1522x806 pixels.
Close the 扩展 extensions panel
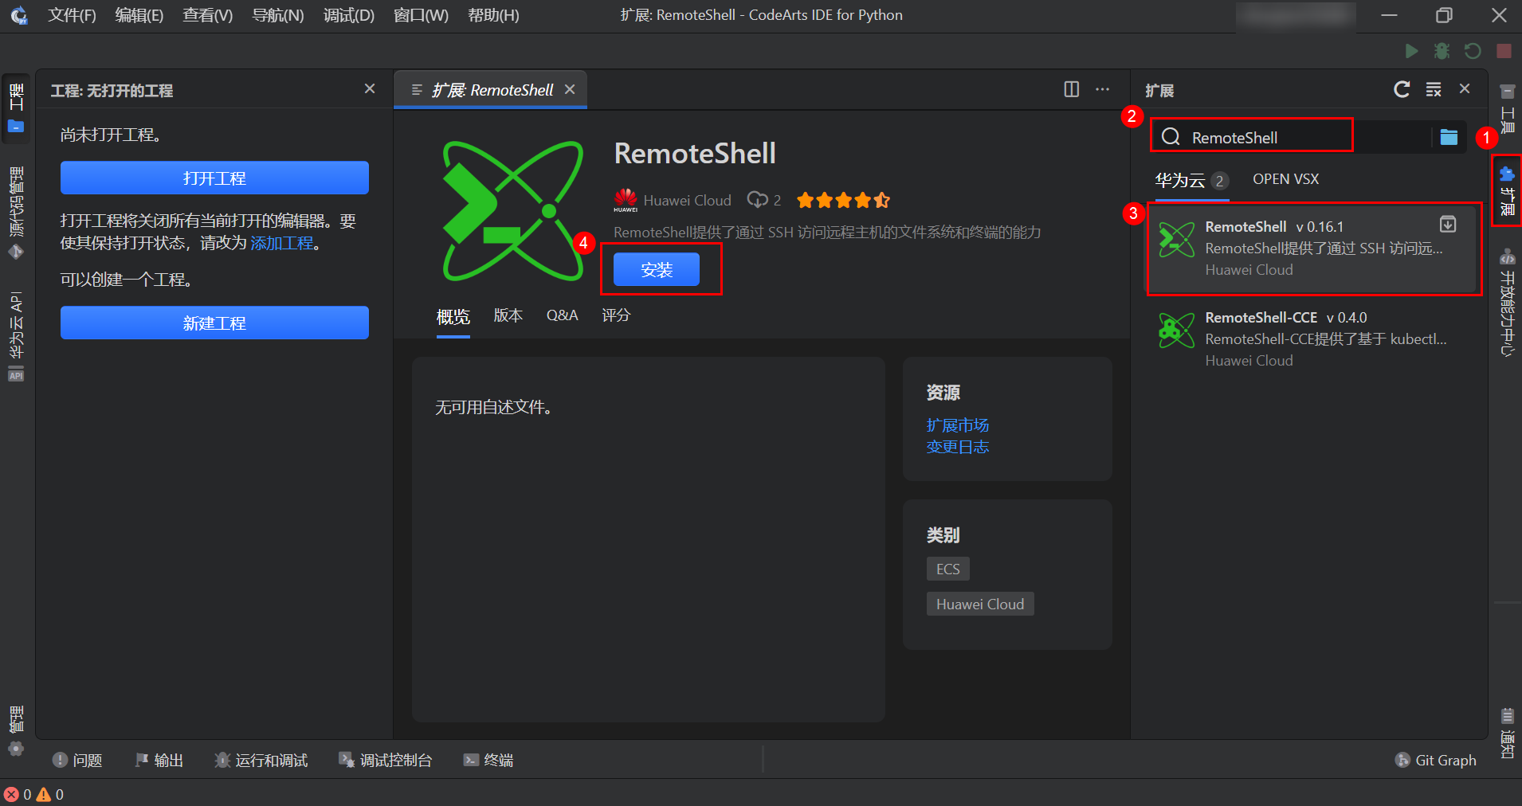tap(1465, 88)
